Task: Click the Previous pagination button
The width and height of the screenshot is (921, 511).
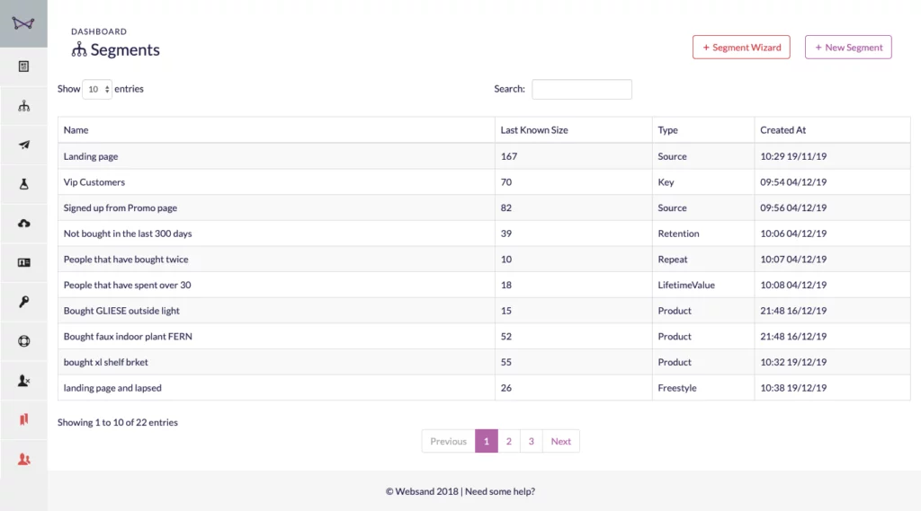Action: 448,441
